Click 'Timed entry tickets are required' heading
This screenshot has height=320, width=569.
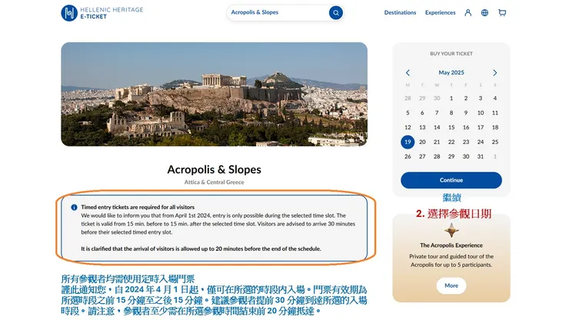coord(138,208)
